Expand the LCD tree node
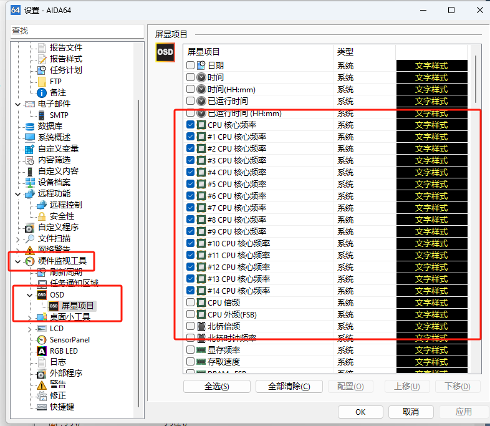This screenshot has width=490, height=426. pyautogui.click(x=30, y=329)
